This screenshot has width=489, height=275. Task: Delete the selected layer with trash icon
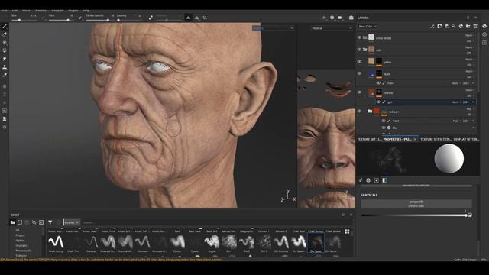475,27
